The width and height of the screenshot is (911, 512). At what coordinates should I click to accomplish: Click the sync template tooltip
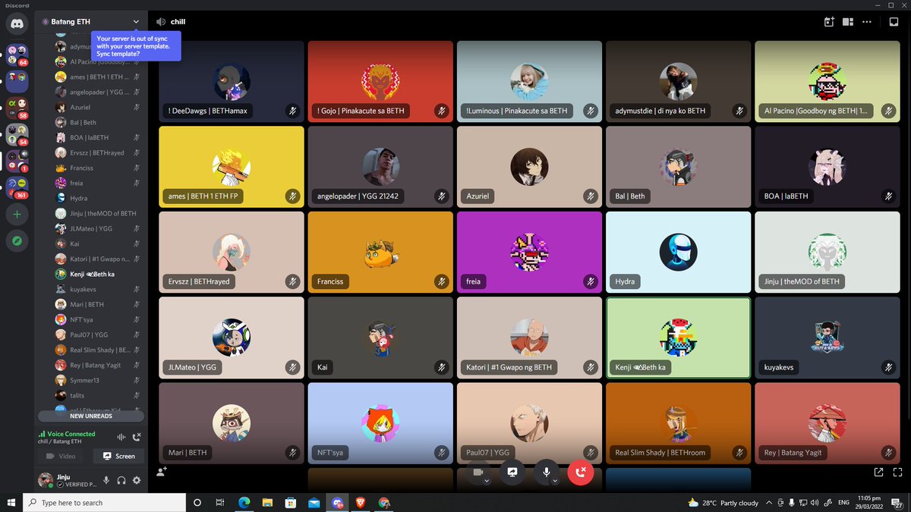pos(136,46)
